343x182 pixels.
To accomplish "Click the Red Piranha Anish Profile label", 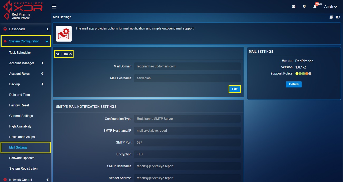I will (x=21, y=16).
